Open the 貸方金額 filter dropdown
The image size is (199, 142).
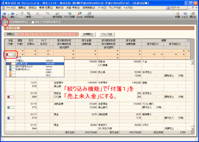pyautogui.click(x=140, y=51)
